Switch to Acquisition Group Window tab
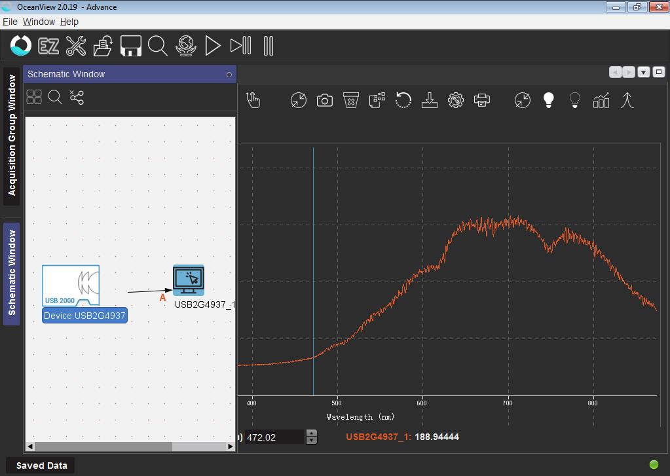Screen dimensions: 670x476 pyautogui.click(x=12, y=136)
